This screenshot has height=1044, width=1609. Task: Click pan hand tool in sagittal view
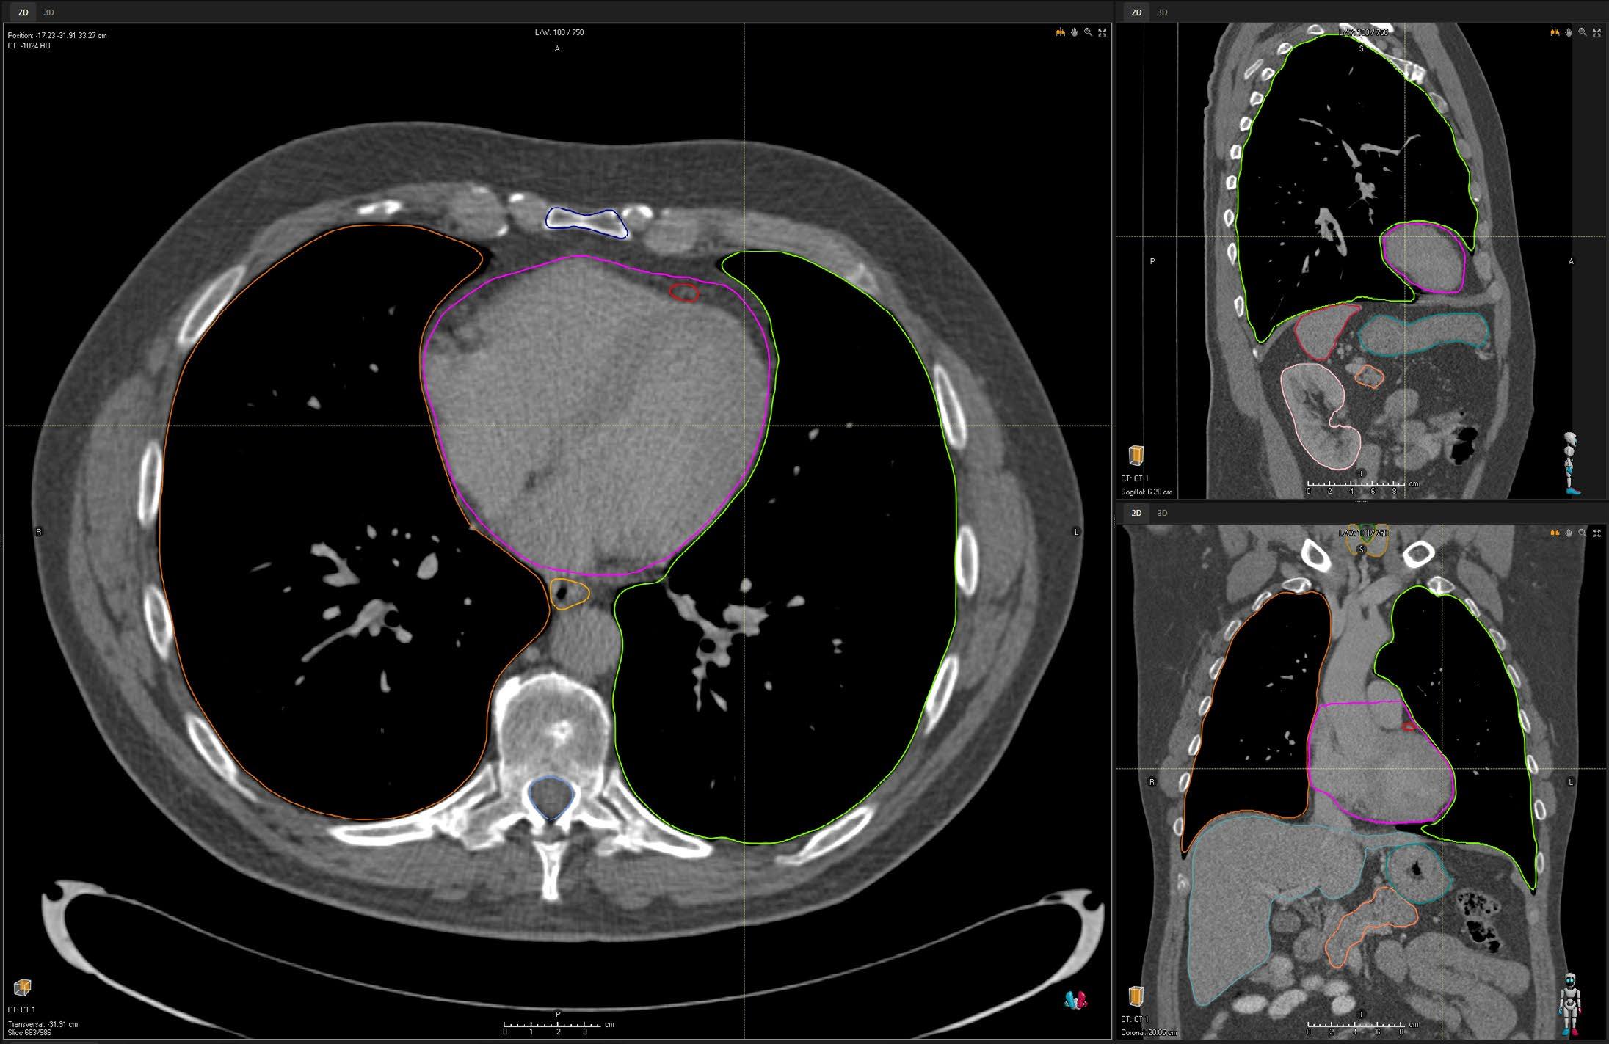tap(1569, 32)
